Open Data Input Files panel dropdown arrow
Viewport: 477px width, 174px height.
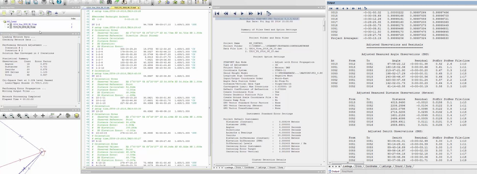(73, 7)
